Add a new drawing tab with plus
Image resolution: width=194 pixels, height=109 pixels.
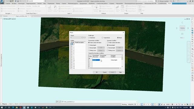click(x=32, y=16)
